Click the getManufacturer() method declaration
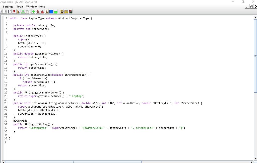257x163 pixels. (x=39, y=93)
